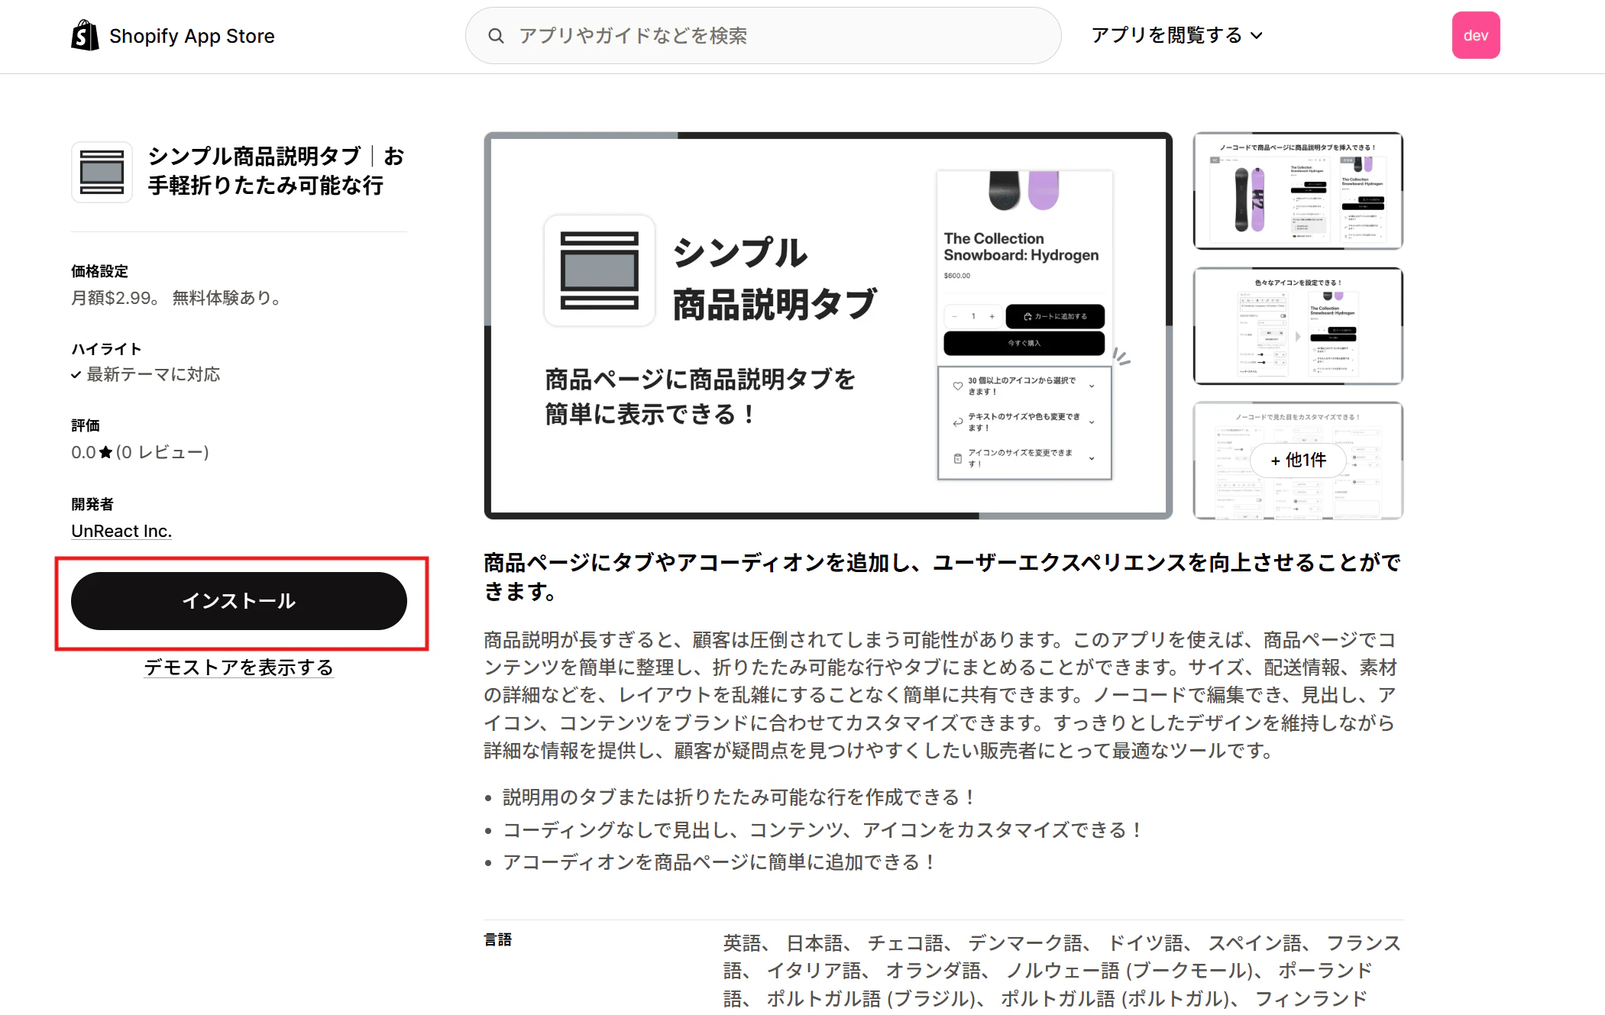Click the checkmark icon next to 最新テーマに対応
The height and width of the screenshot is (1015, 1605).
(x=76, y=375)
